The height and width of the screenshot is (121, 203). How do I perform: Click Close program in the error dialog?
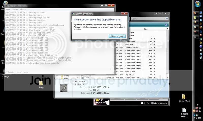117,36
